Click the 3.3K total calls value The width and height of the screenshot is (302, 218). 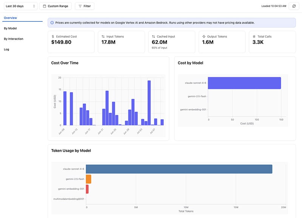click(258, 42)
